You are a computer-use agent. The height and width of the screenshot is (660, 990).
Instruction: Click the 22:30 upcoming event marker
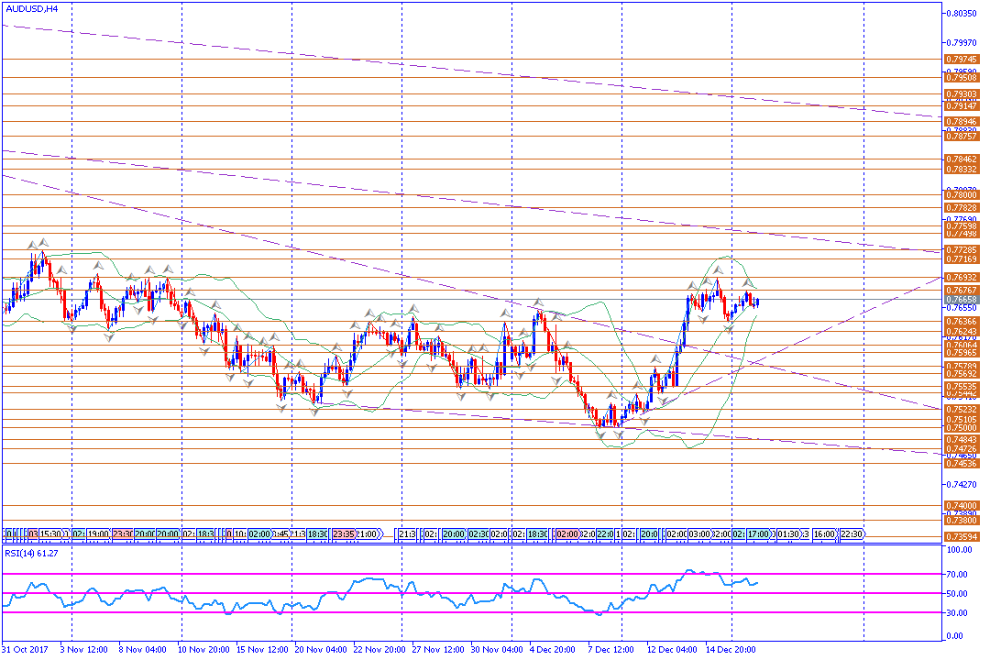(852, 533)
